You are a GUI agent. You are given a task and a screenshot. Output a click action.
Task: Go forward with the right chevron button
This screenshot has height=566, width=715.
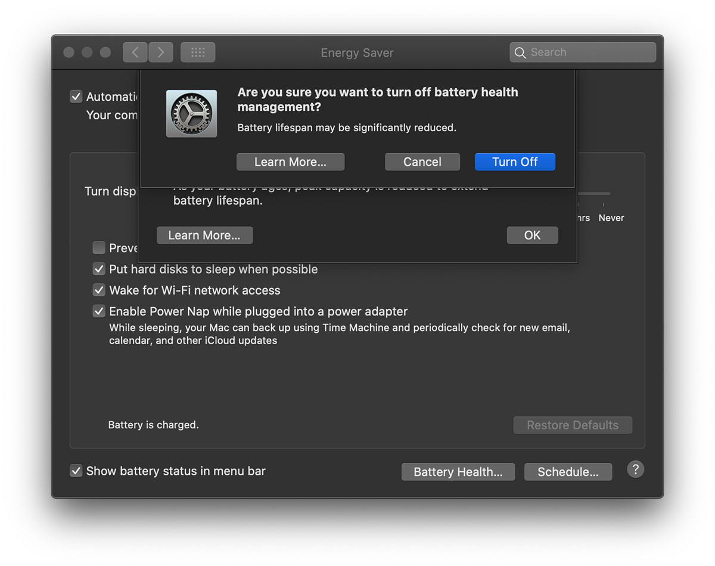(161, 52)
